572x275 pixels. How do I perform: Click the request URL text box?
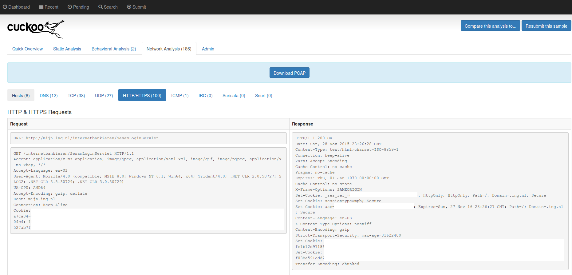[148, 138]
